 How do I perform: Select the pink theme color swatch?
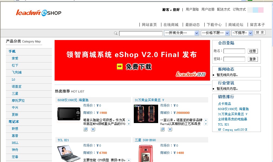coord(261,10)
